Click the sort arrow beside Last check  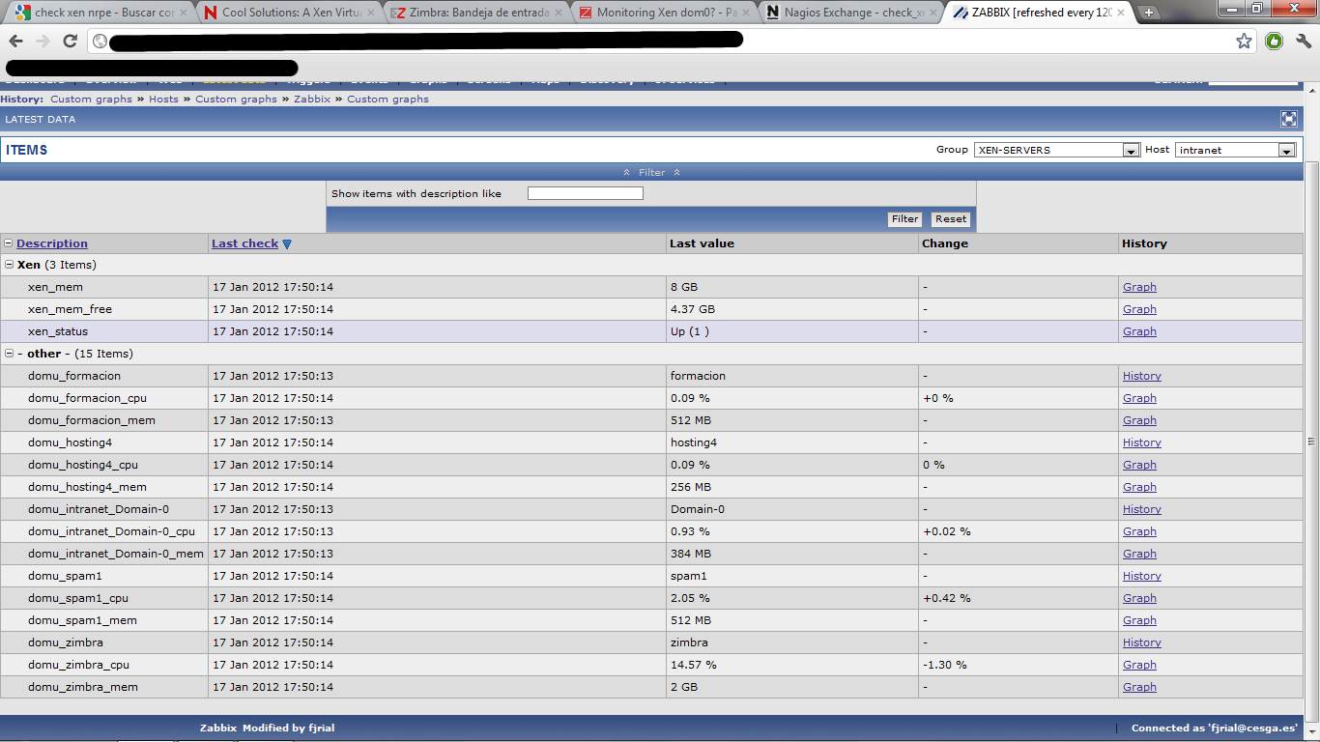pyautogui.click(x=287, y=244)
